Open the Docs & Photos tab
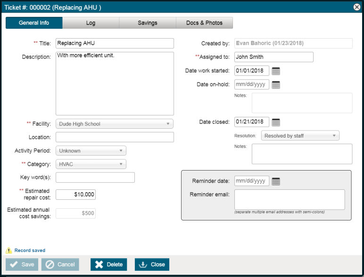The image size is (364, 277). click(204, 23)
